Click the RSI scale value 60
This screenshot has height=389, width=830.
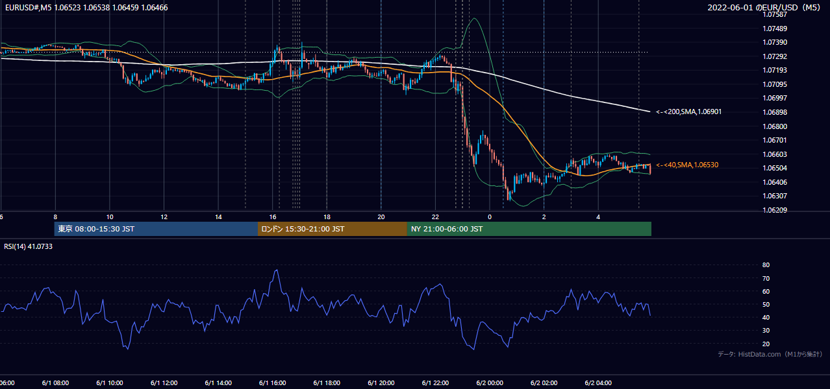(766, 291)
